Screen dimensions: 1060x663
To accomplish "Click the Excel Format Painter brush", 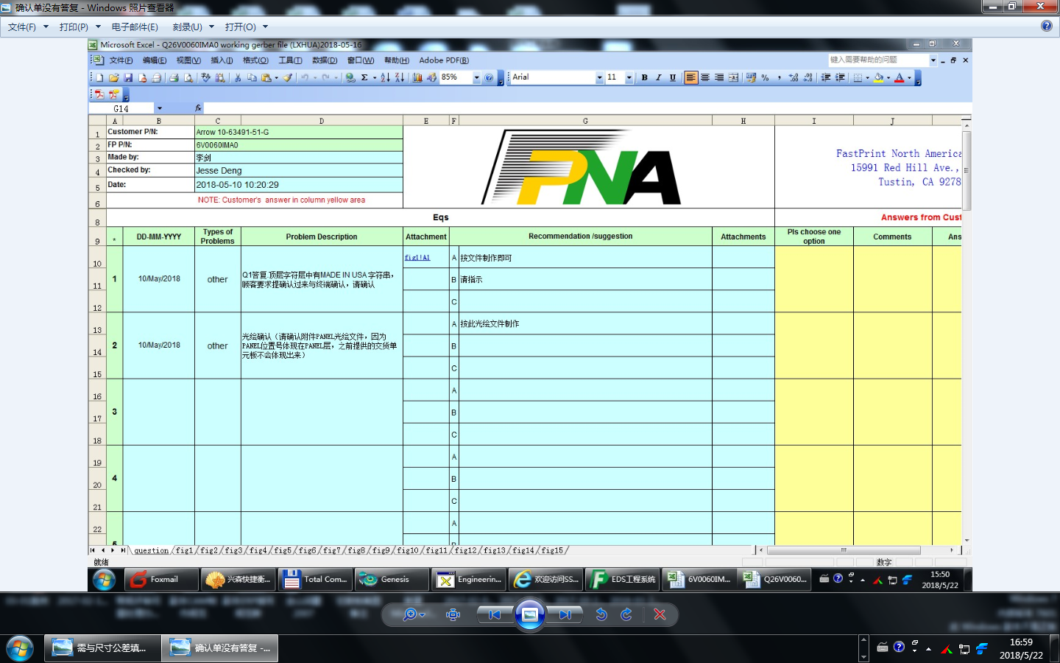I will (x=288, y=77).
